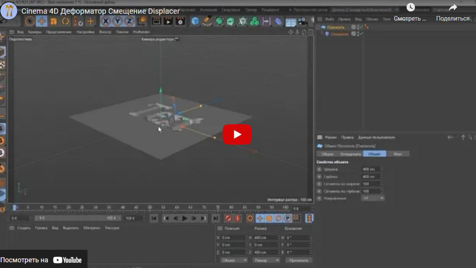
Task: Select the Смещение deformer object
Action: [340, 34]
